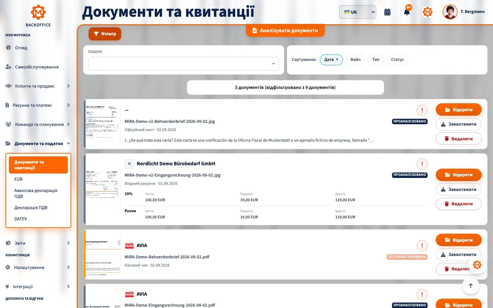
Task: Click the scroll-to-top arrow button
Action: (x=471, y=286)
